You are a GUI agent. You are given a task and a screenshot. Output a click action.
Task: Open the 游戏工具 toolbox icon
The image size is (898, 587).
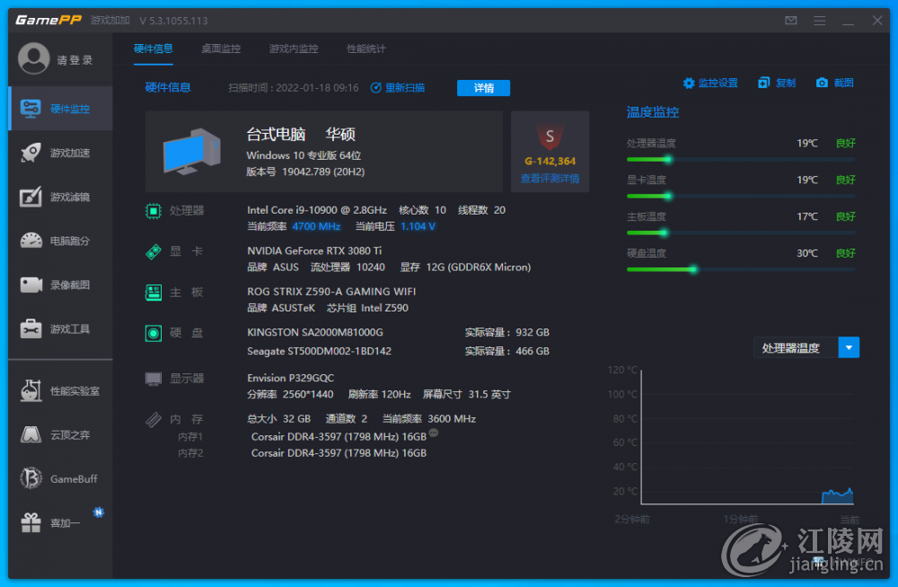[31, 329]
